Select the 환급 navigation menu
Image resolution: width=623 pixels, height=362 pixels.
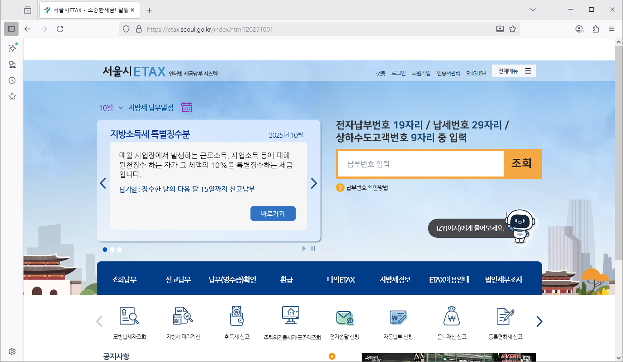[x=287, y=279]
